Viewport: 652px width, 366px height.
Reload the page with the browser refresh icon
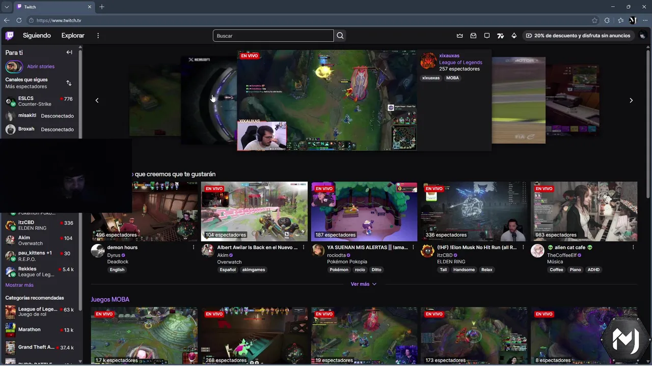(19, 20)
